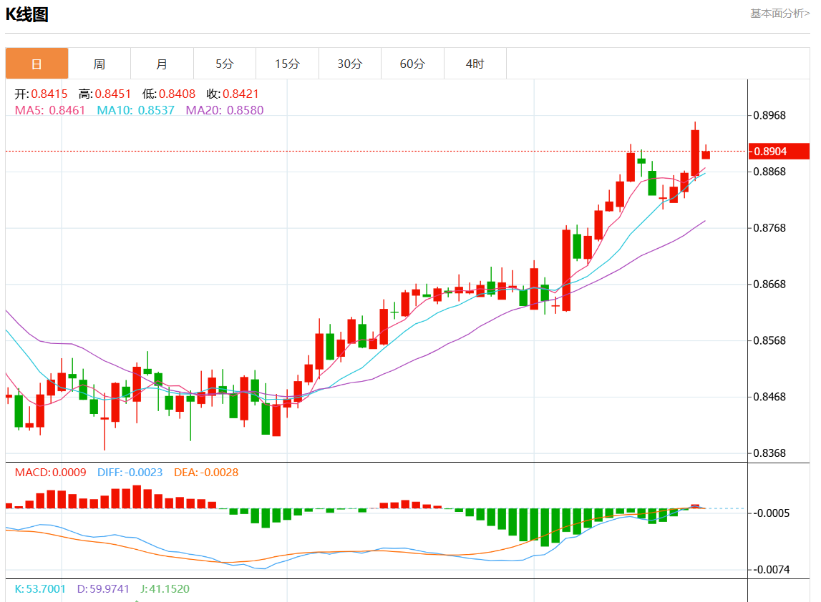Viewport: 821px width, 602px height.
Task: Select the 60分 chart tab
Action: 412,64
